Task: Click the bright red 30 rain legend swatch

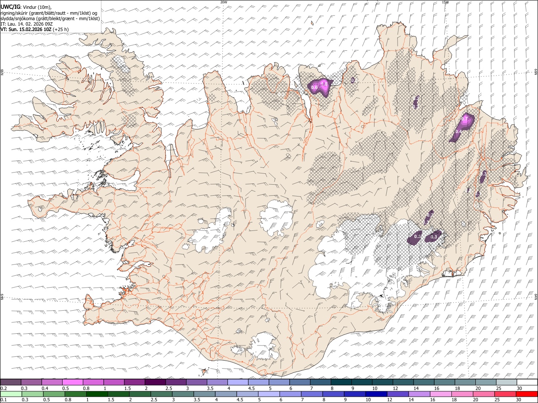Action: 527,394
